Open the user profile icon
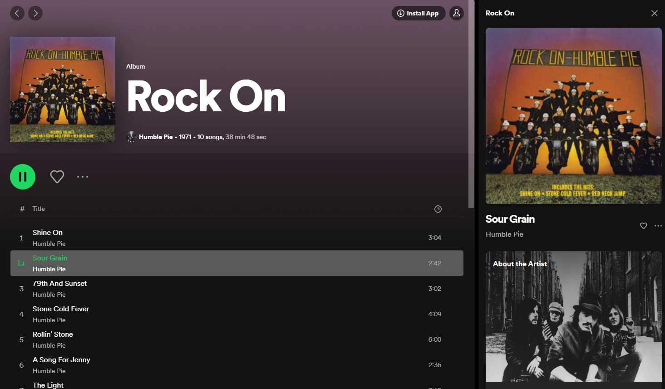The width and height of the screenshot is (665, 389). click(x=457, y=13)
